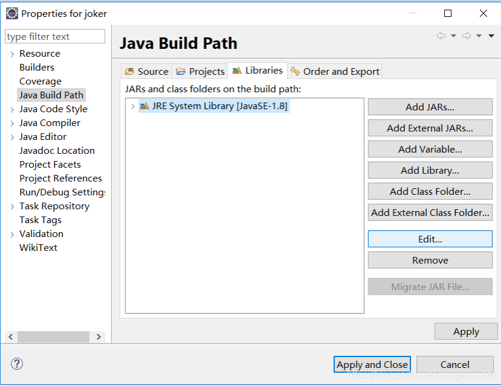Click the Add JARs... button

(430, 107)
